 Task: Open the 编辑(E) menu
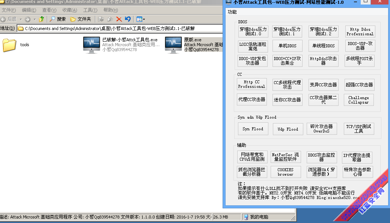point(29,10)
